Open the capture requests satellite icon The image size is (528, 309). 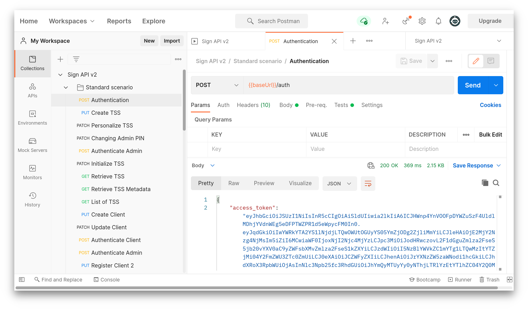(405, 21)
